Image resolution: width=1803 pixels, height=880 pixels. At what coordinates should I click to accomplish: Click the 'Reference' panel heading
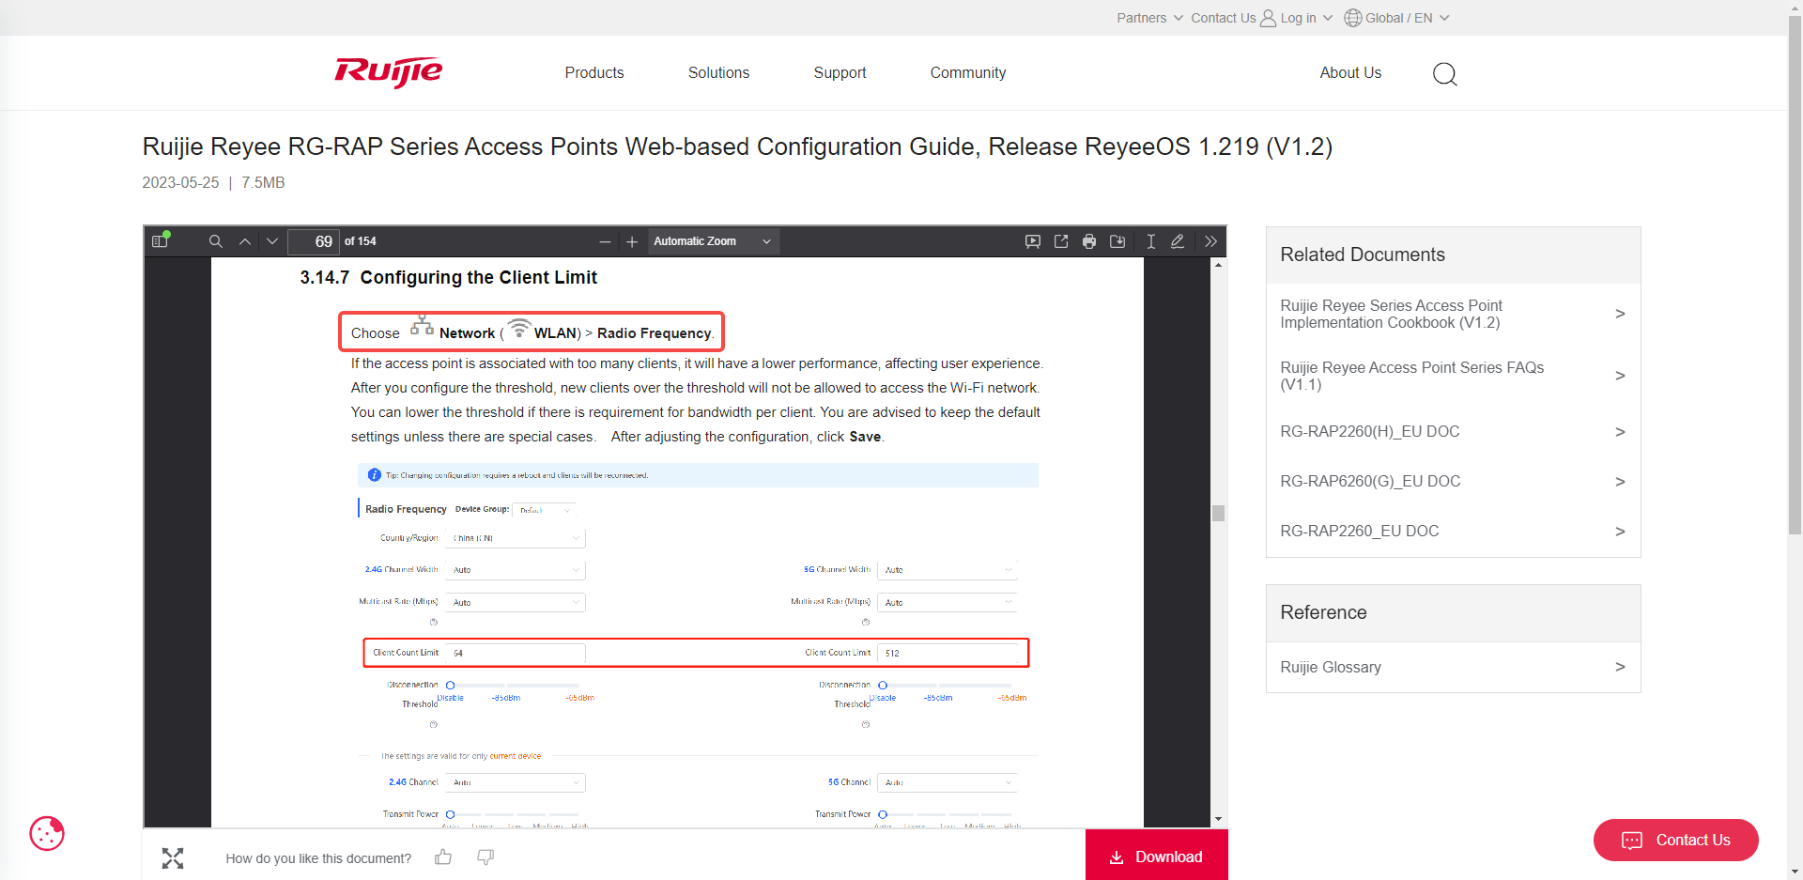coord(1323,612)
